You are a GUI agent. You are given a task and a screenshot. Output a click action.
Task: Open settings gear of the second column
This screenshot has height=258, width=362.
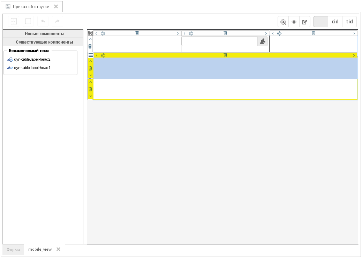pos(191,33)
